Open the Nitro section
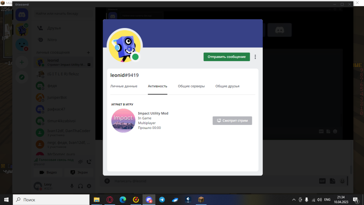Viewport: 364px width, 205px height. [x=63, y=40]
